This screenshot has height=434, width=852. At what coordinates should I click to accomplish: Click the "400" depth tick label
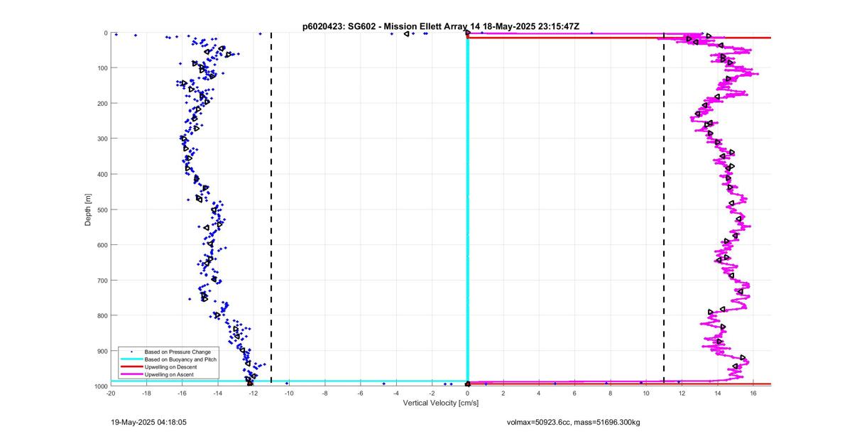pos(102,174)
